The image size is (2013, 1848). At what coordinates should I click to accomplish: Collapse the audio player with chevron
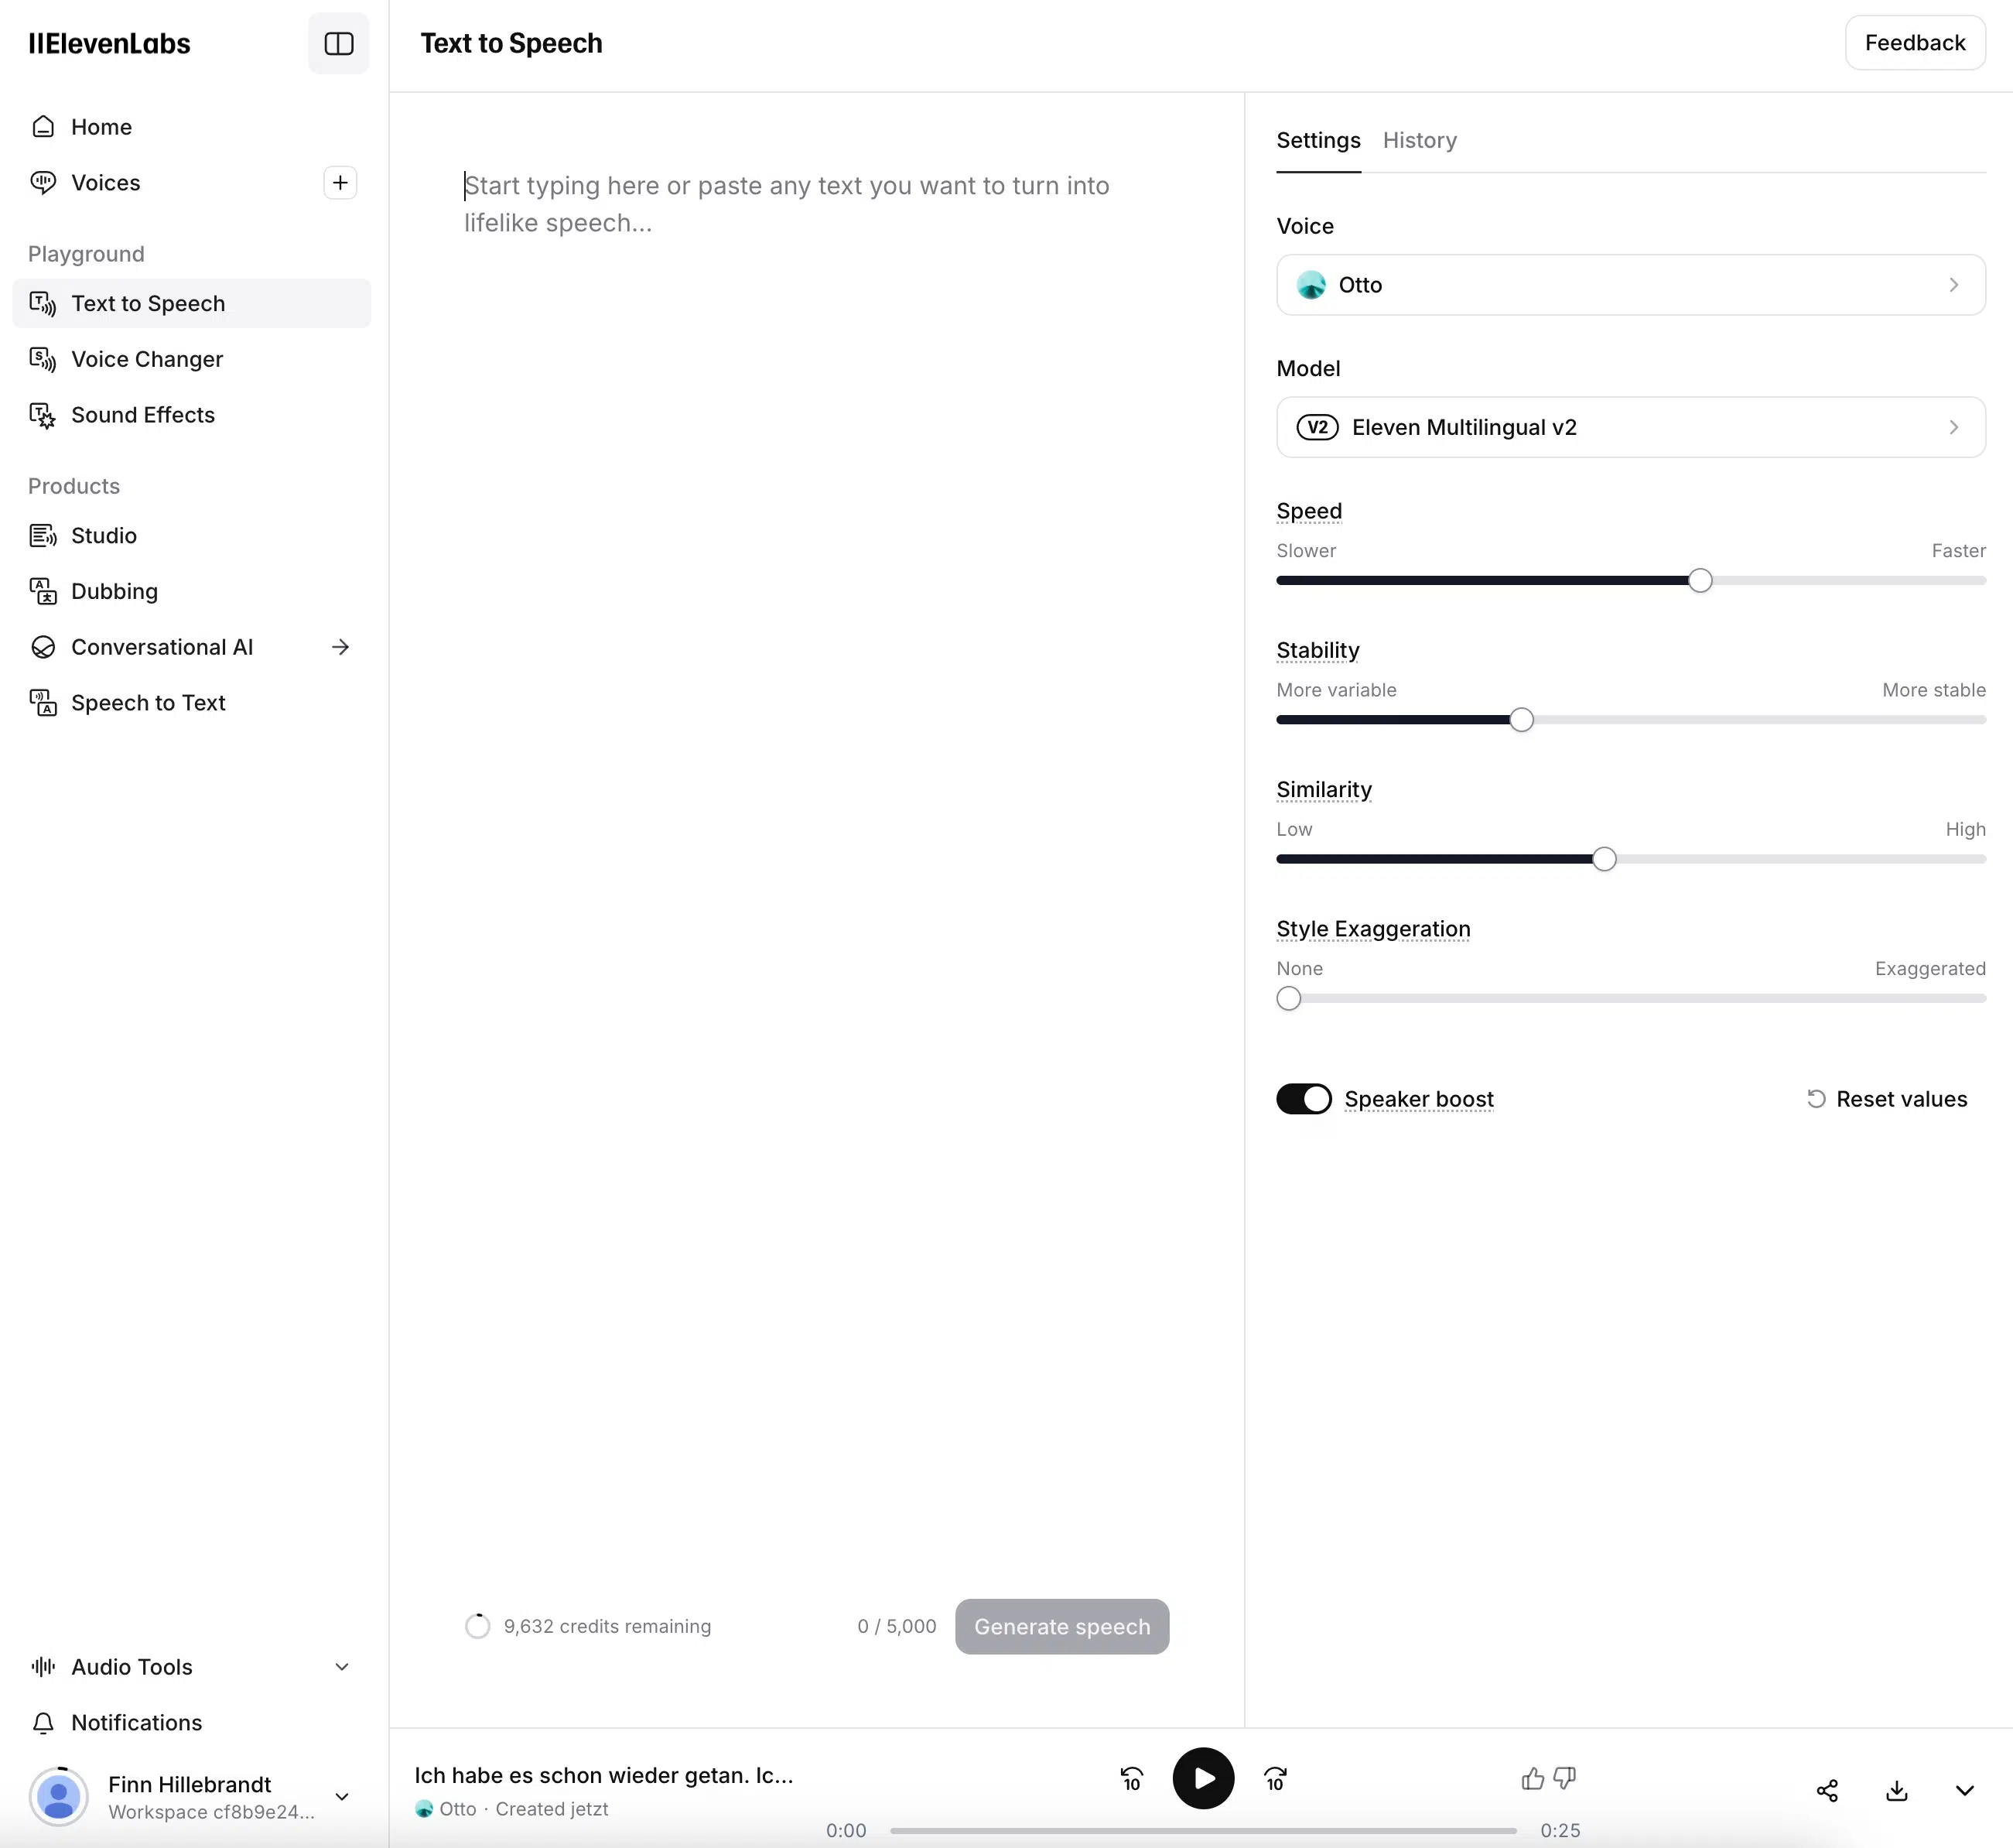[x=1965, y=1790]
